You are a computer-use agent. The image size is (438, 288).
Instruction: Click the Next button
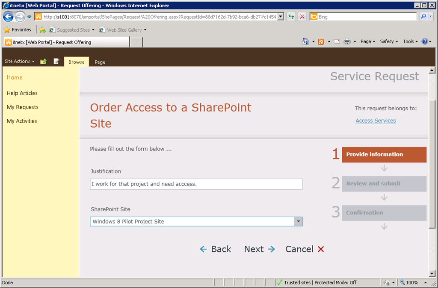(259, 249)
